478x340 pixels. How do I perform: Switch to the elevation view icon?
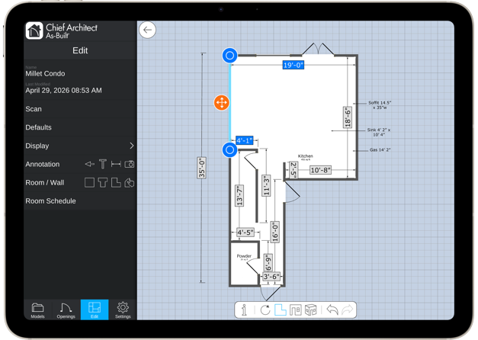[295, 310]
